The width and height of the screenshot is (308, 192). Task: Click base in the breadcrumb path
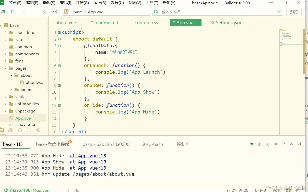(77, 12)
